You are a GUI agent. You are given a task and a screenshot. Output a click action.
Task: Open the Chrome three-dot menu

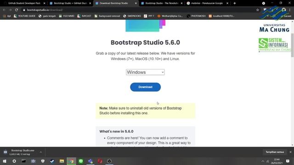pyautogui.click(x=290, y=10)
